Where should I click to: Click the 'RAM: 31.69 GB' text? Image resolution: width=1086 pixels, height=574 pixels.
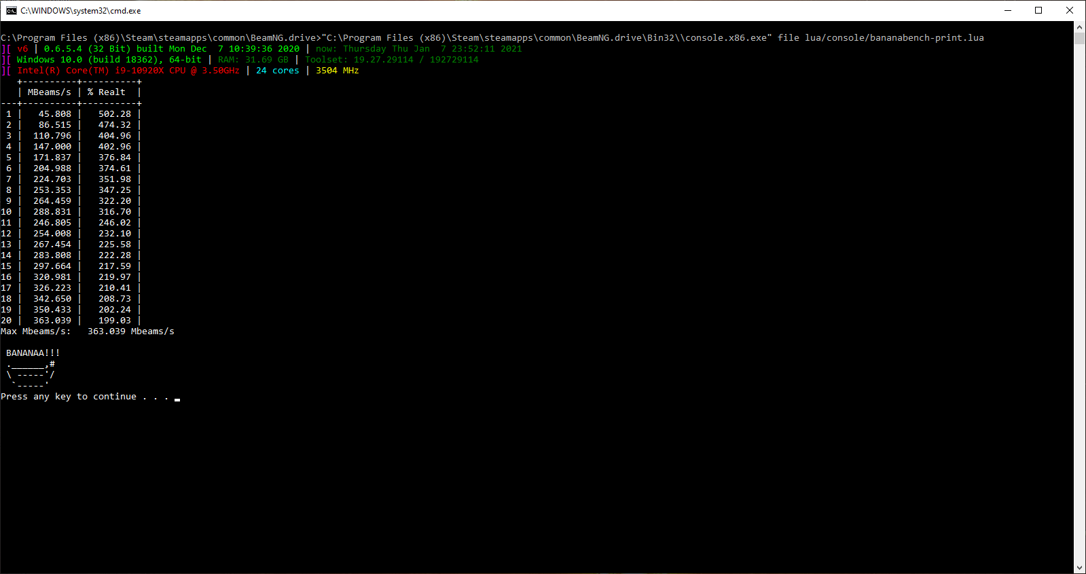[253, 60]
